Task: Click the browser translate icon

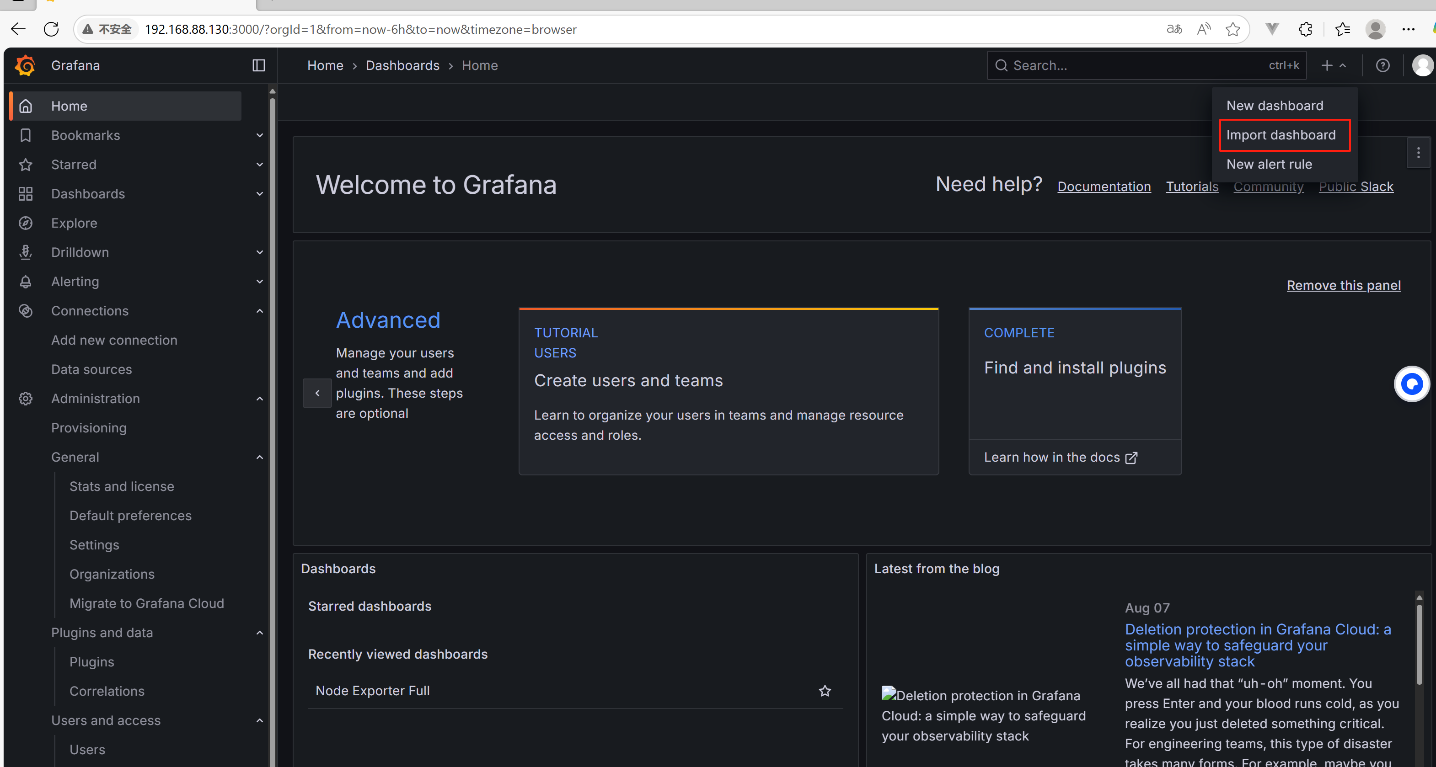Action: [1174, 29]
